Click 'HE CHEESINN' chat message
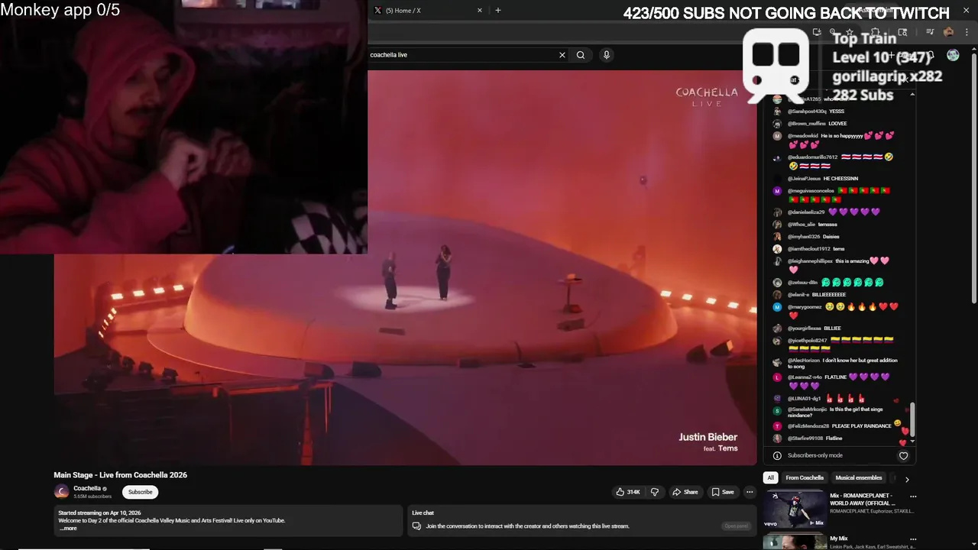This screenshot has width=978, height=550. pos(840,179)
